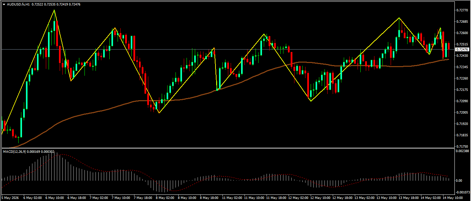Click the 12 May 02:00 time label
Viewport: 471px width, 201px height.
pos(298,198)
